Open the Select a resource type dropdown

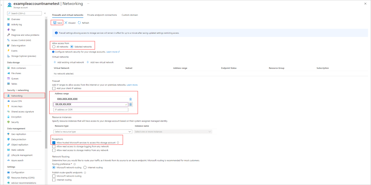[x=93, y=131]
